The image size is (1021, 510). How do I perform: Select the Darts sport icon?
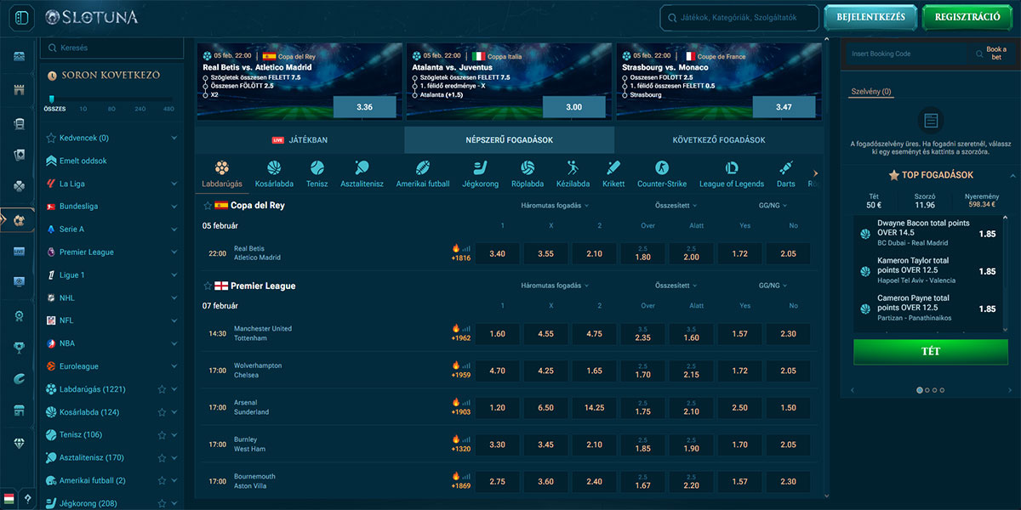(x=785, y=168)
